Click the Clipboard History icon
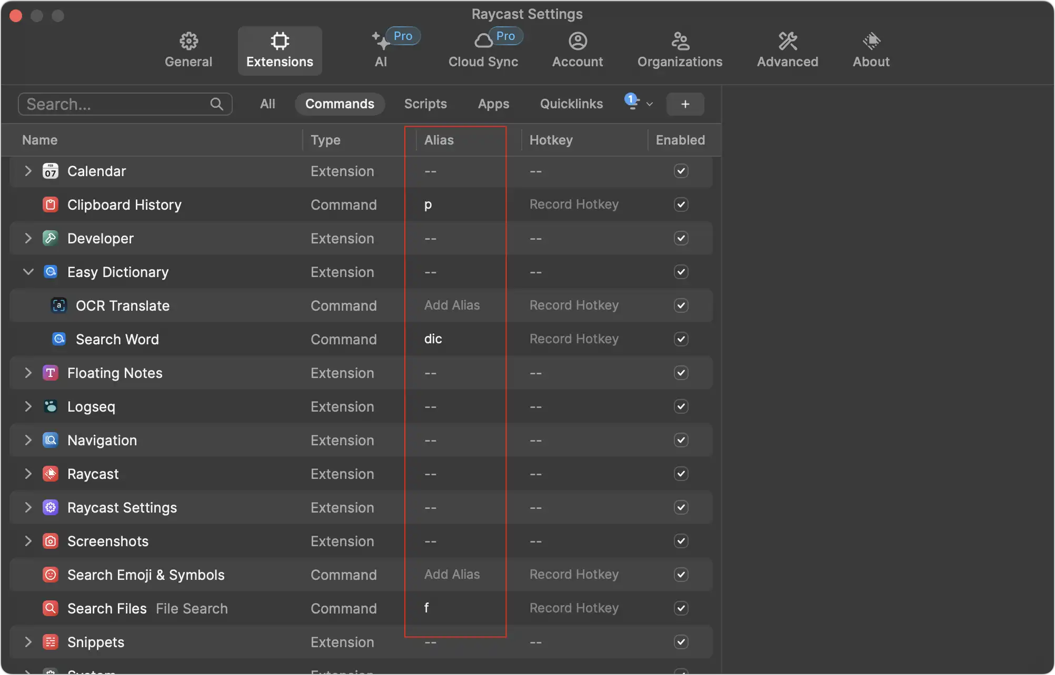 point(50,204)
